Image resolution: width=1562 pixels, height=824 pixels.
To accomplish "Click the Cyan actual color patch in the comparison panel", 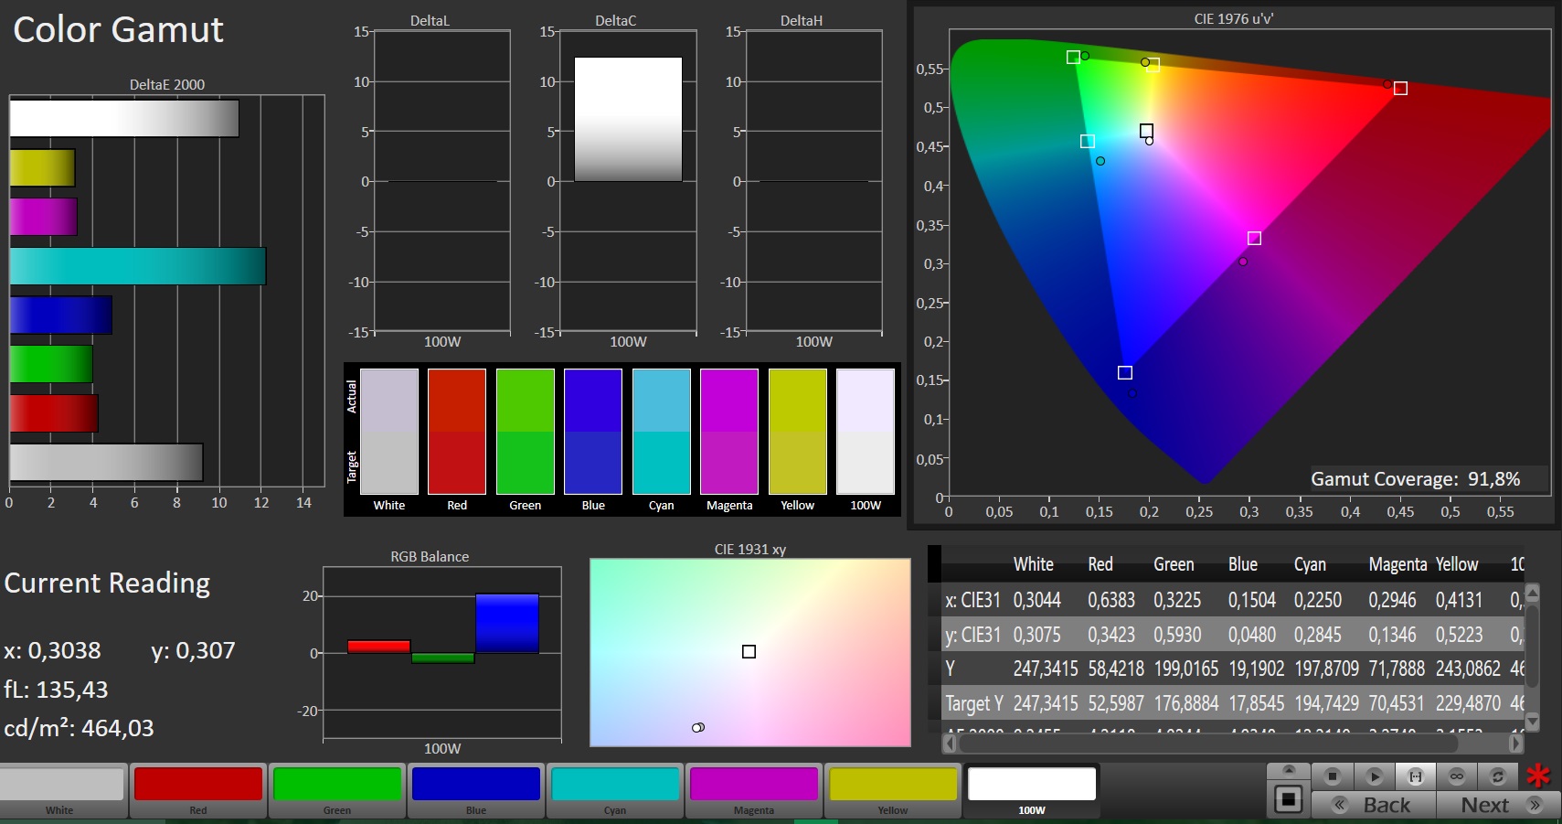I will (662, 400).
